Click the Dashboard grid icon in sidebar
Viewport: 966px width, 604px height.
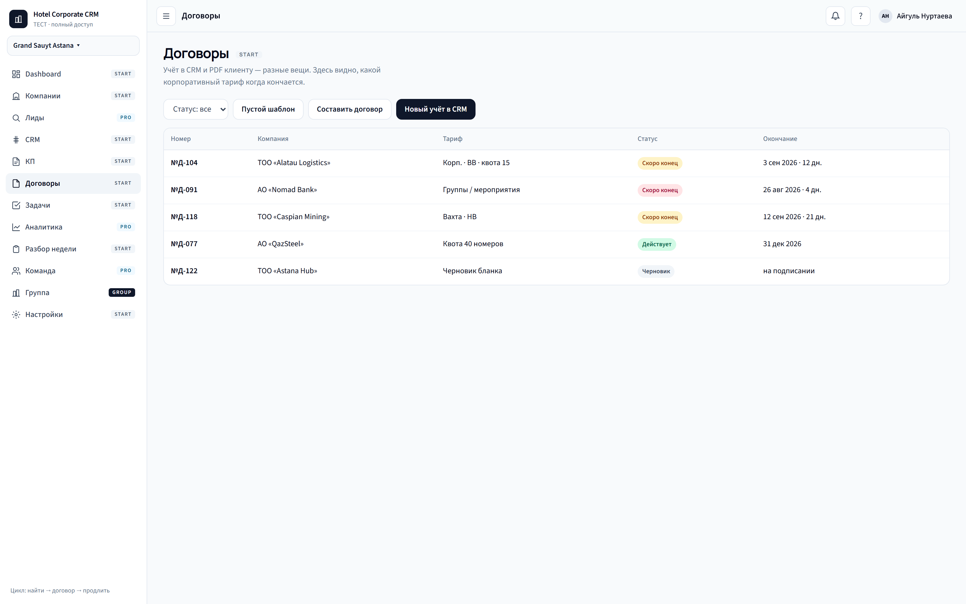16,74
